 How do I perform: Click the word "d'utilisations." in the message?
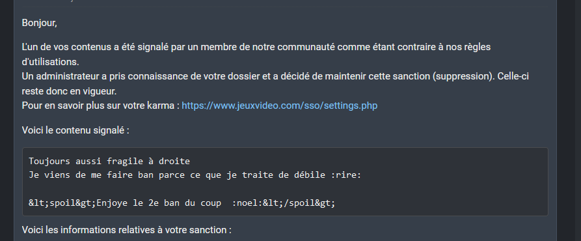click(50, 61)
